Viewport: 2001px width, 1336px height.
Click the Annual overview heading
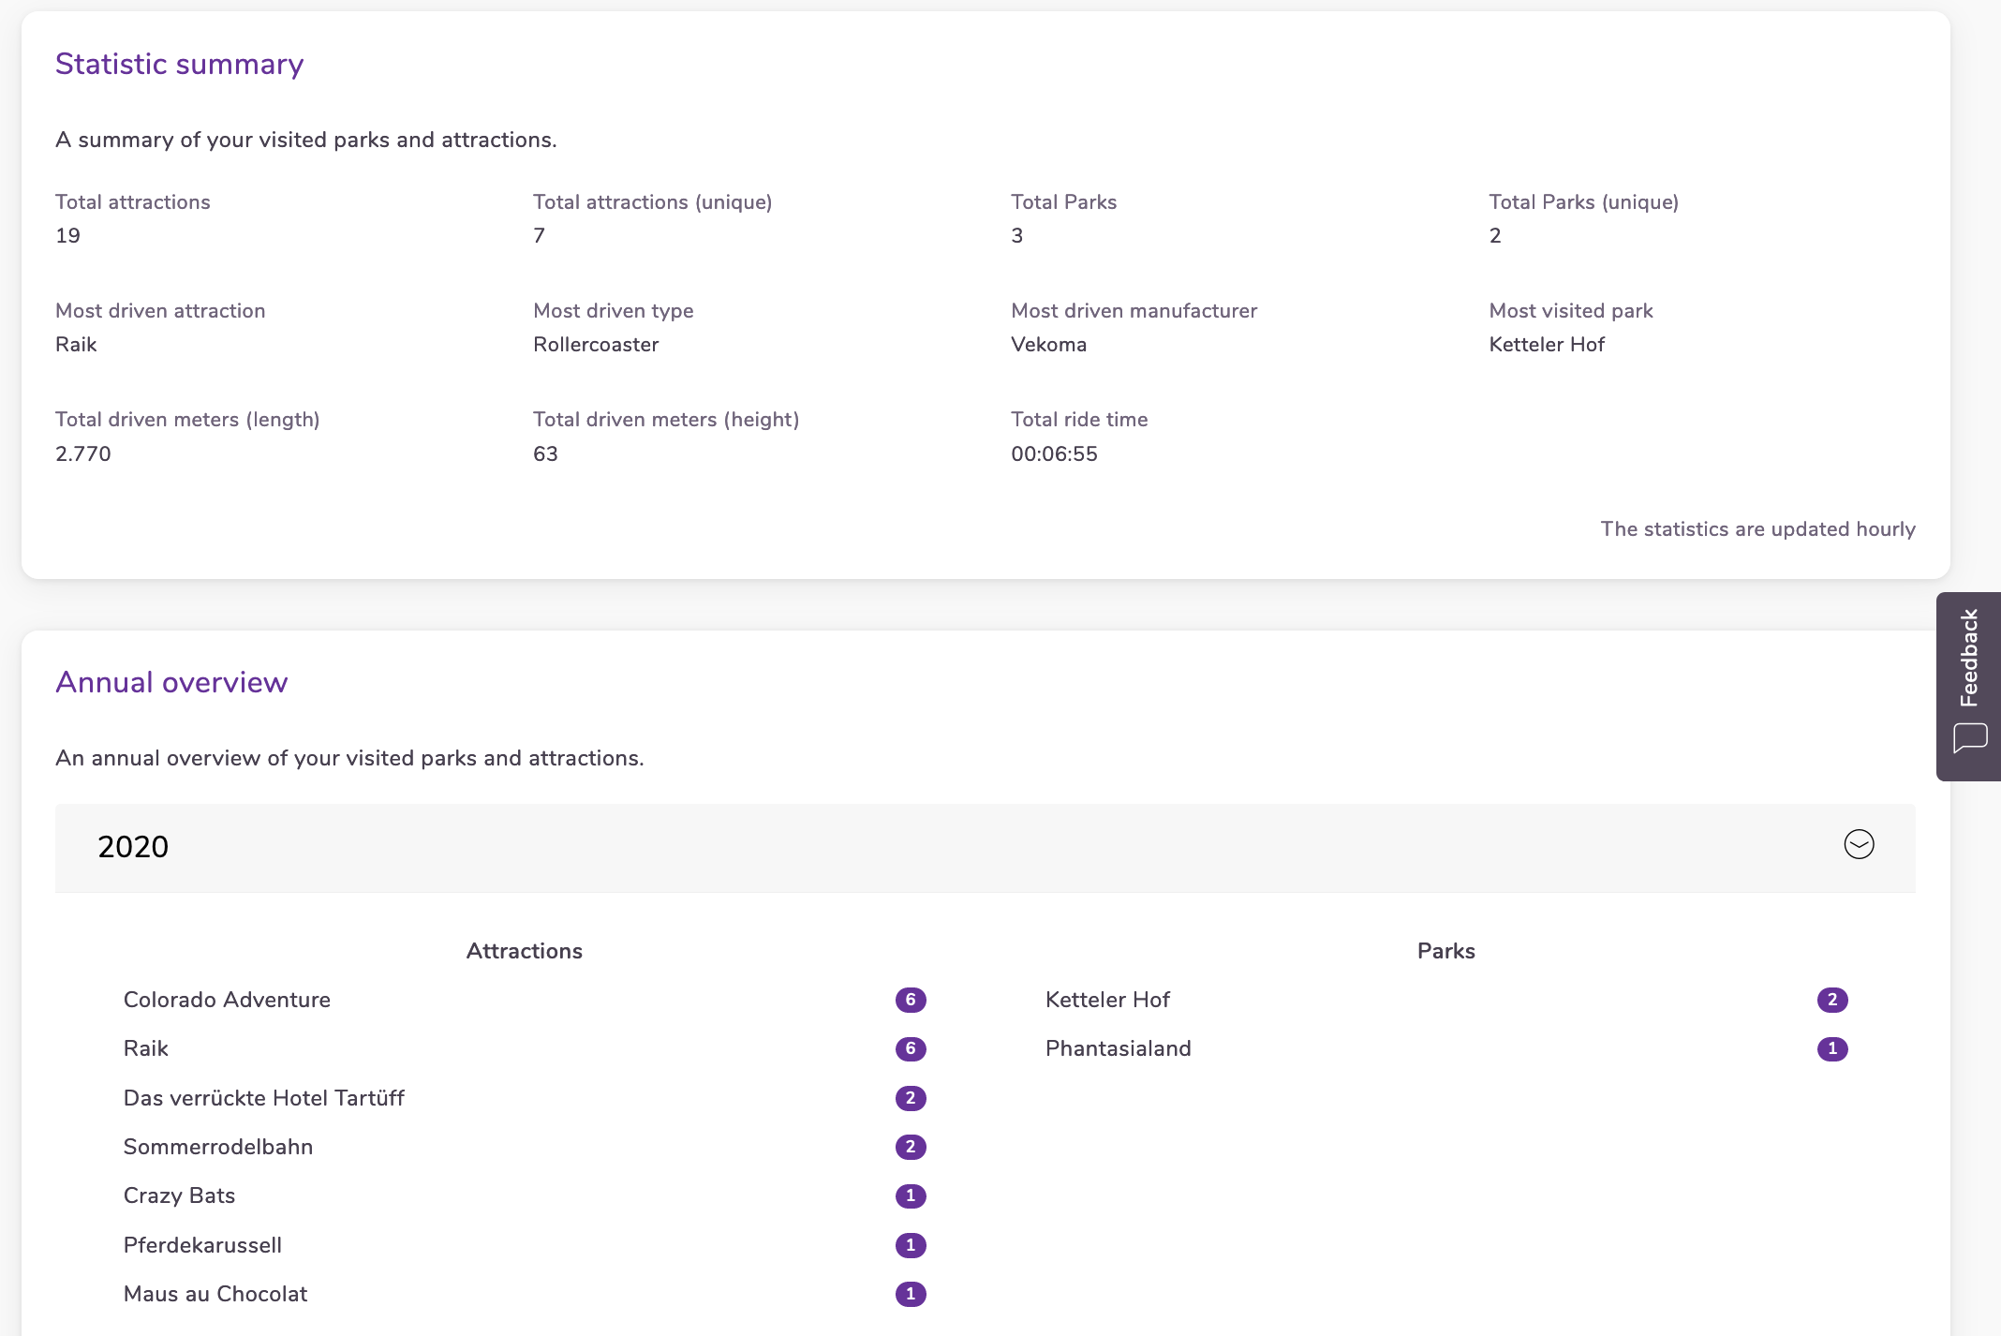[171, 682]
